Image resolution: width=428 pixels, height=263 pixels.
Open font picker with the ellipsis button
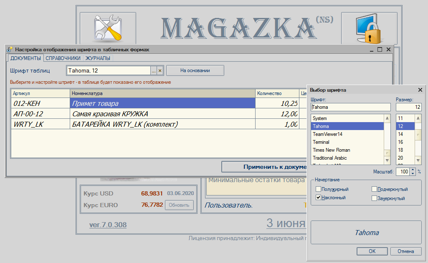coord(154,70)
